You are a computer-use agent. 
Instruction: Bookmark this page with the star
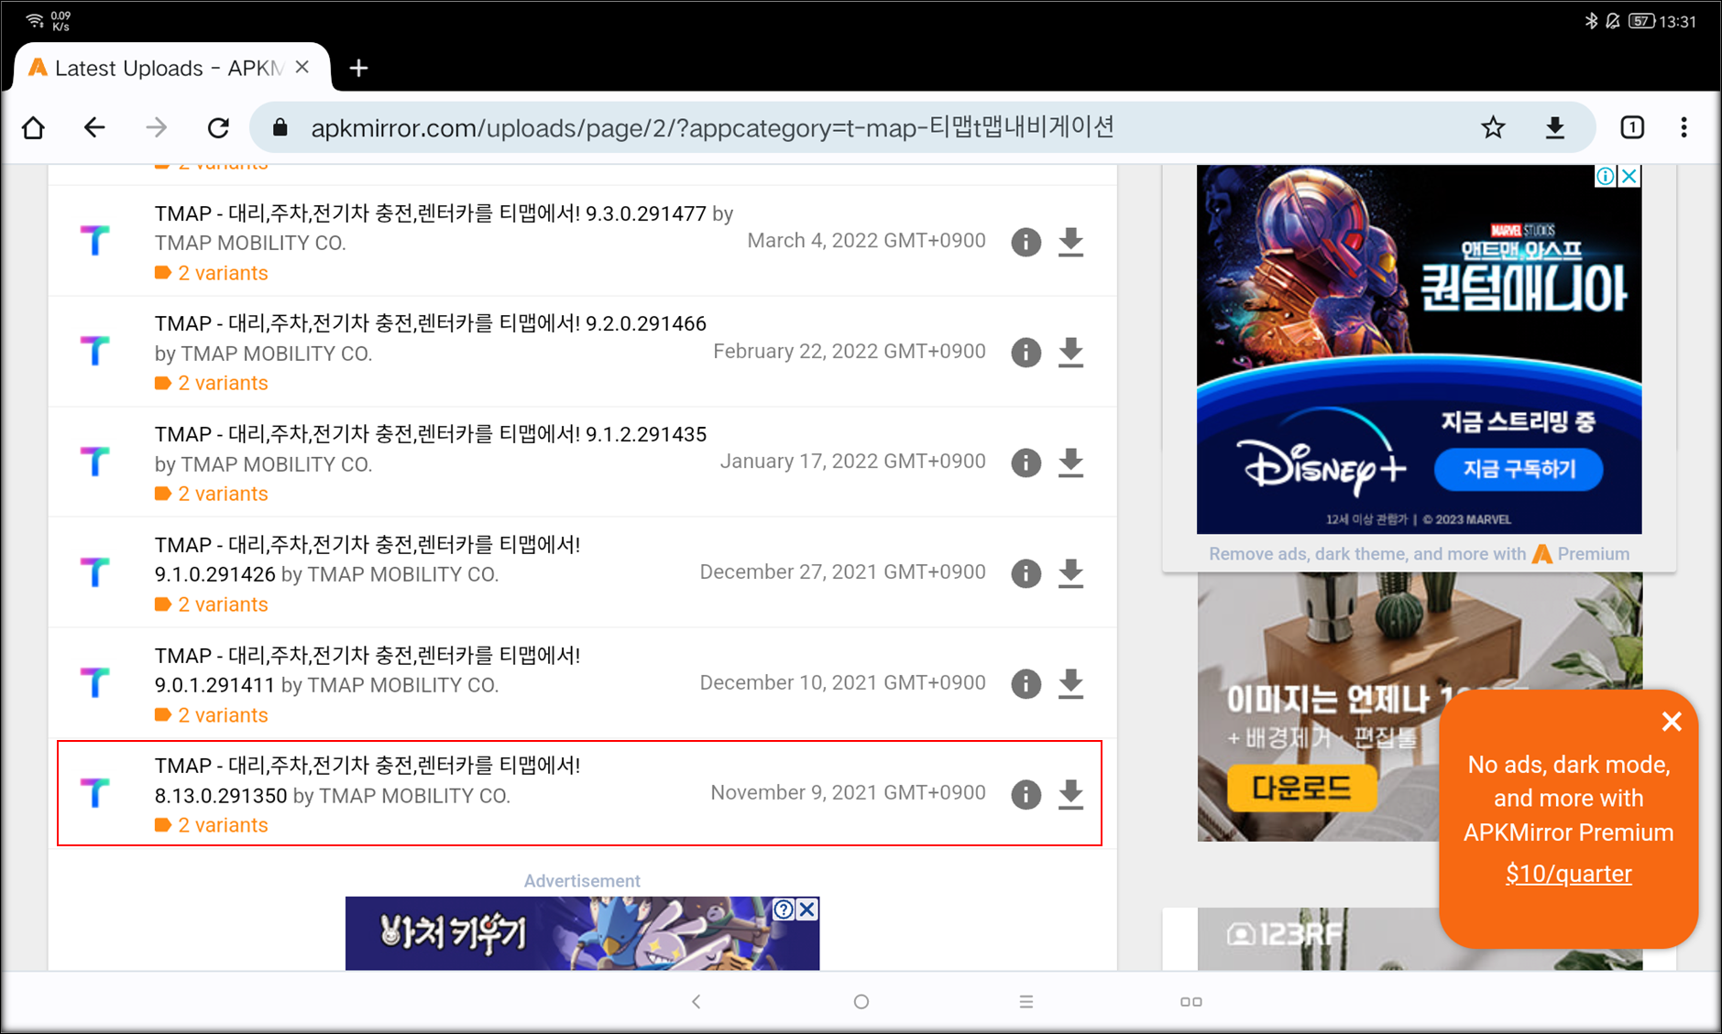pos(1493,127)
